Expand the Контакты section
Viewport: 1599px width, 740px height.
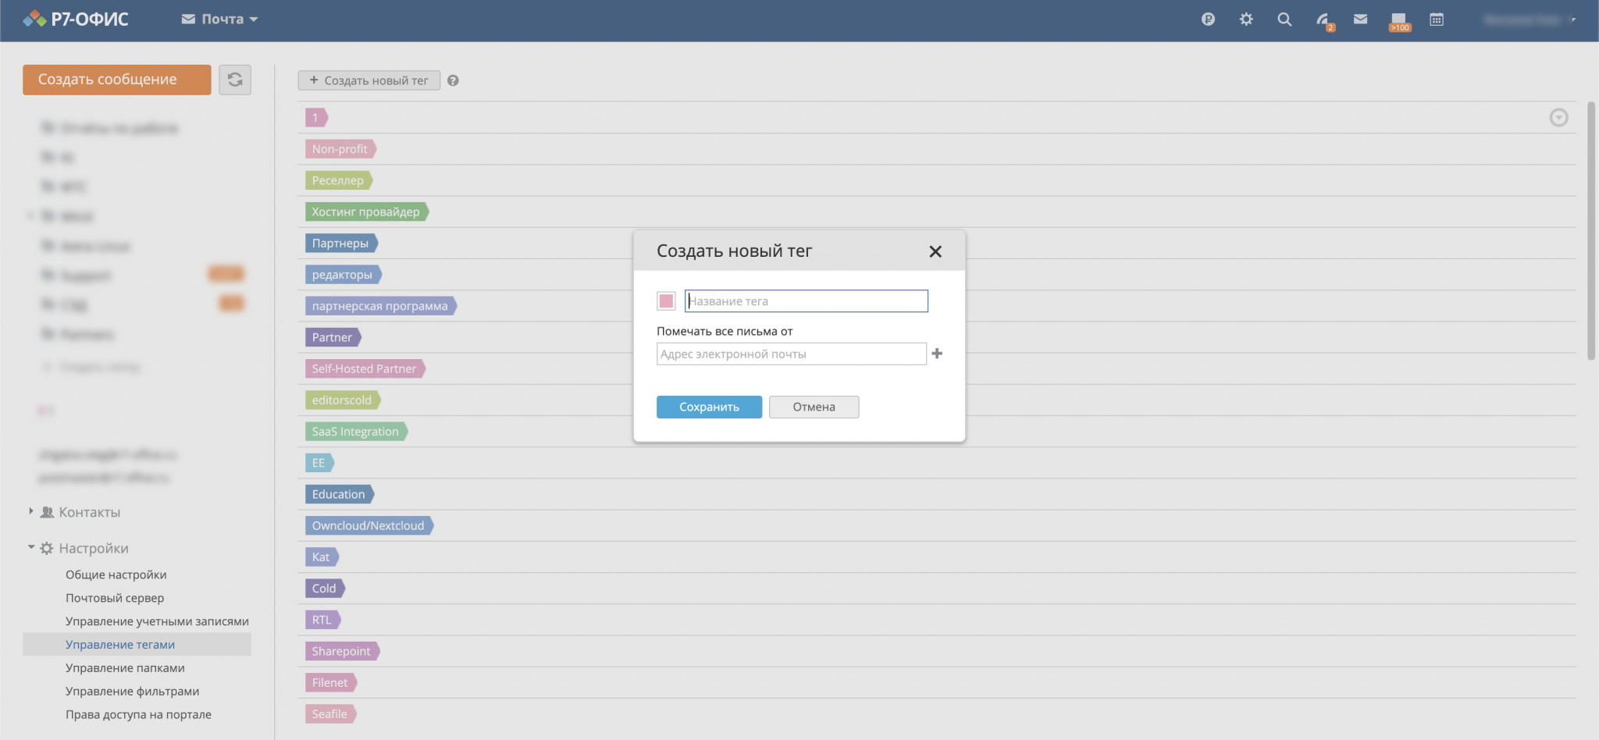coord(31,511)
